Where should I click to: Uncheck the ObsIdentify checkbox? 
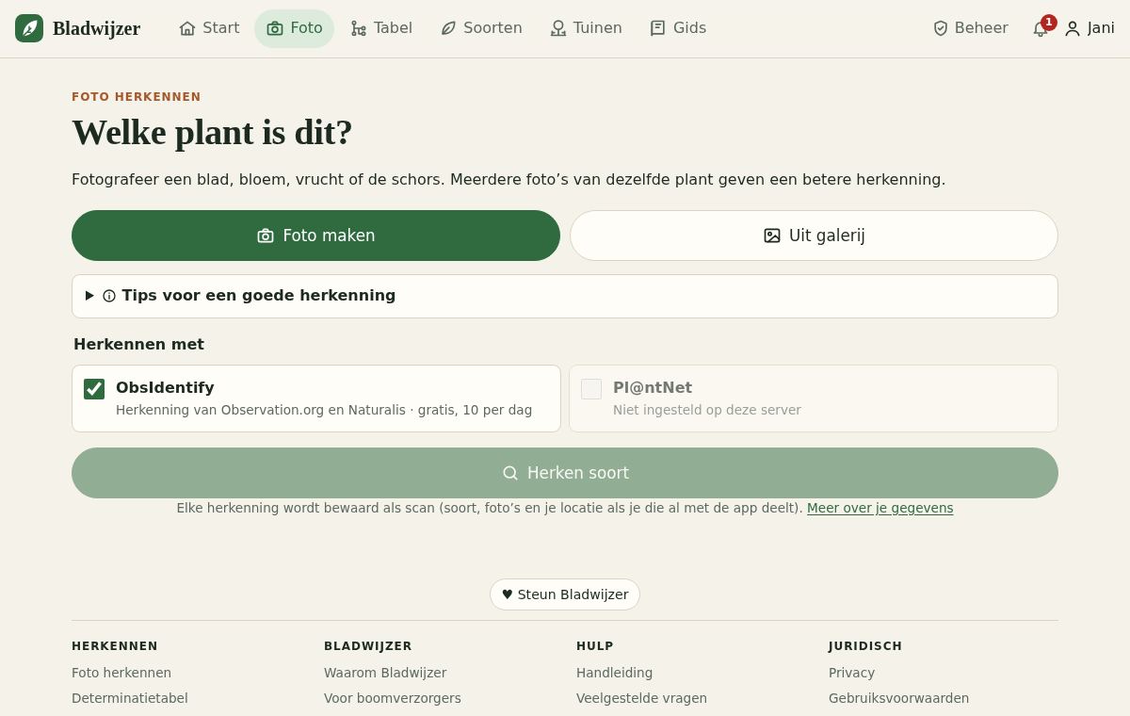(94, 389)
